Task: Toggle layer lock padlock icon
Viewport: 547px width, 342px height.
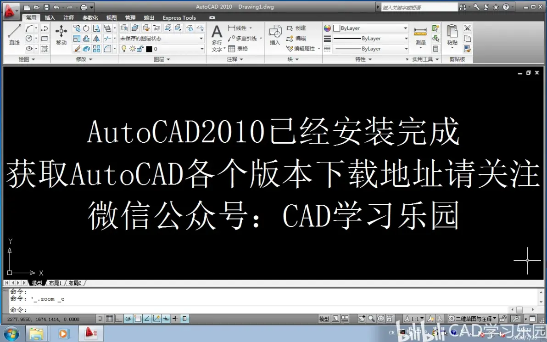Action: (x=140, y=49)
